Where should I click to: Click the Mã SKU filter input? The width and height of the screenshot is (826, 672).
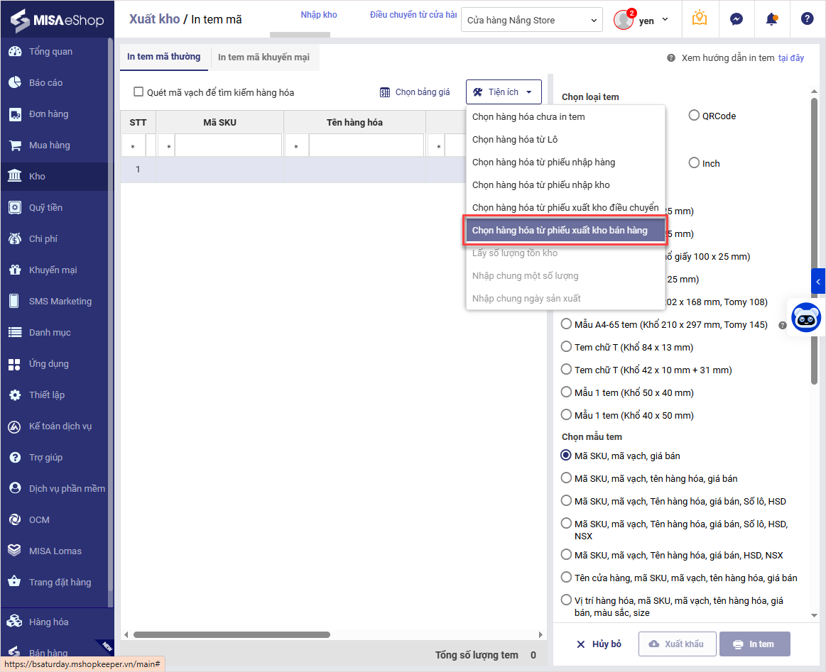[x=229, y=146]
